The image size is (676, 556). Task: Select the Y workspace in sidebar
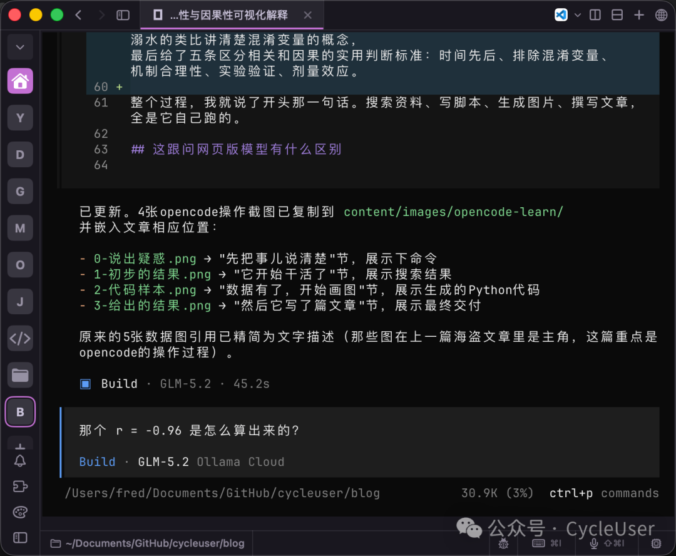(20, 118)
